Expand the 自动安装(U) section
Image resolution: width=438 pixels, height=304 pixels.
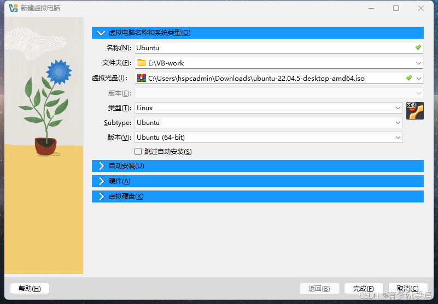click(258, 166)
